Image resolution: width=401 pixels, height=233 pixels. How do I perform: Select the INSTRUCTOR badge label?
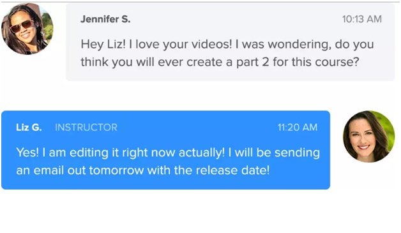click(x=86, y=128)
